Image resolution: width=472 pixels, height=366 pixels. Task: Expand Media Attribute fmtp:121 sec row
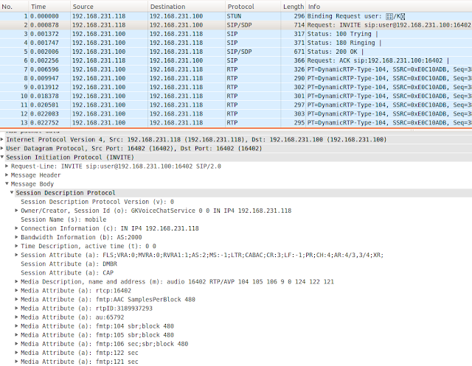coord(16,361)
